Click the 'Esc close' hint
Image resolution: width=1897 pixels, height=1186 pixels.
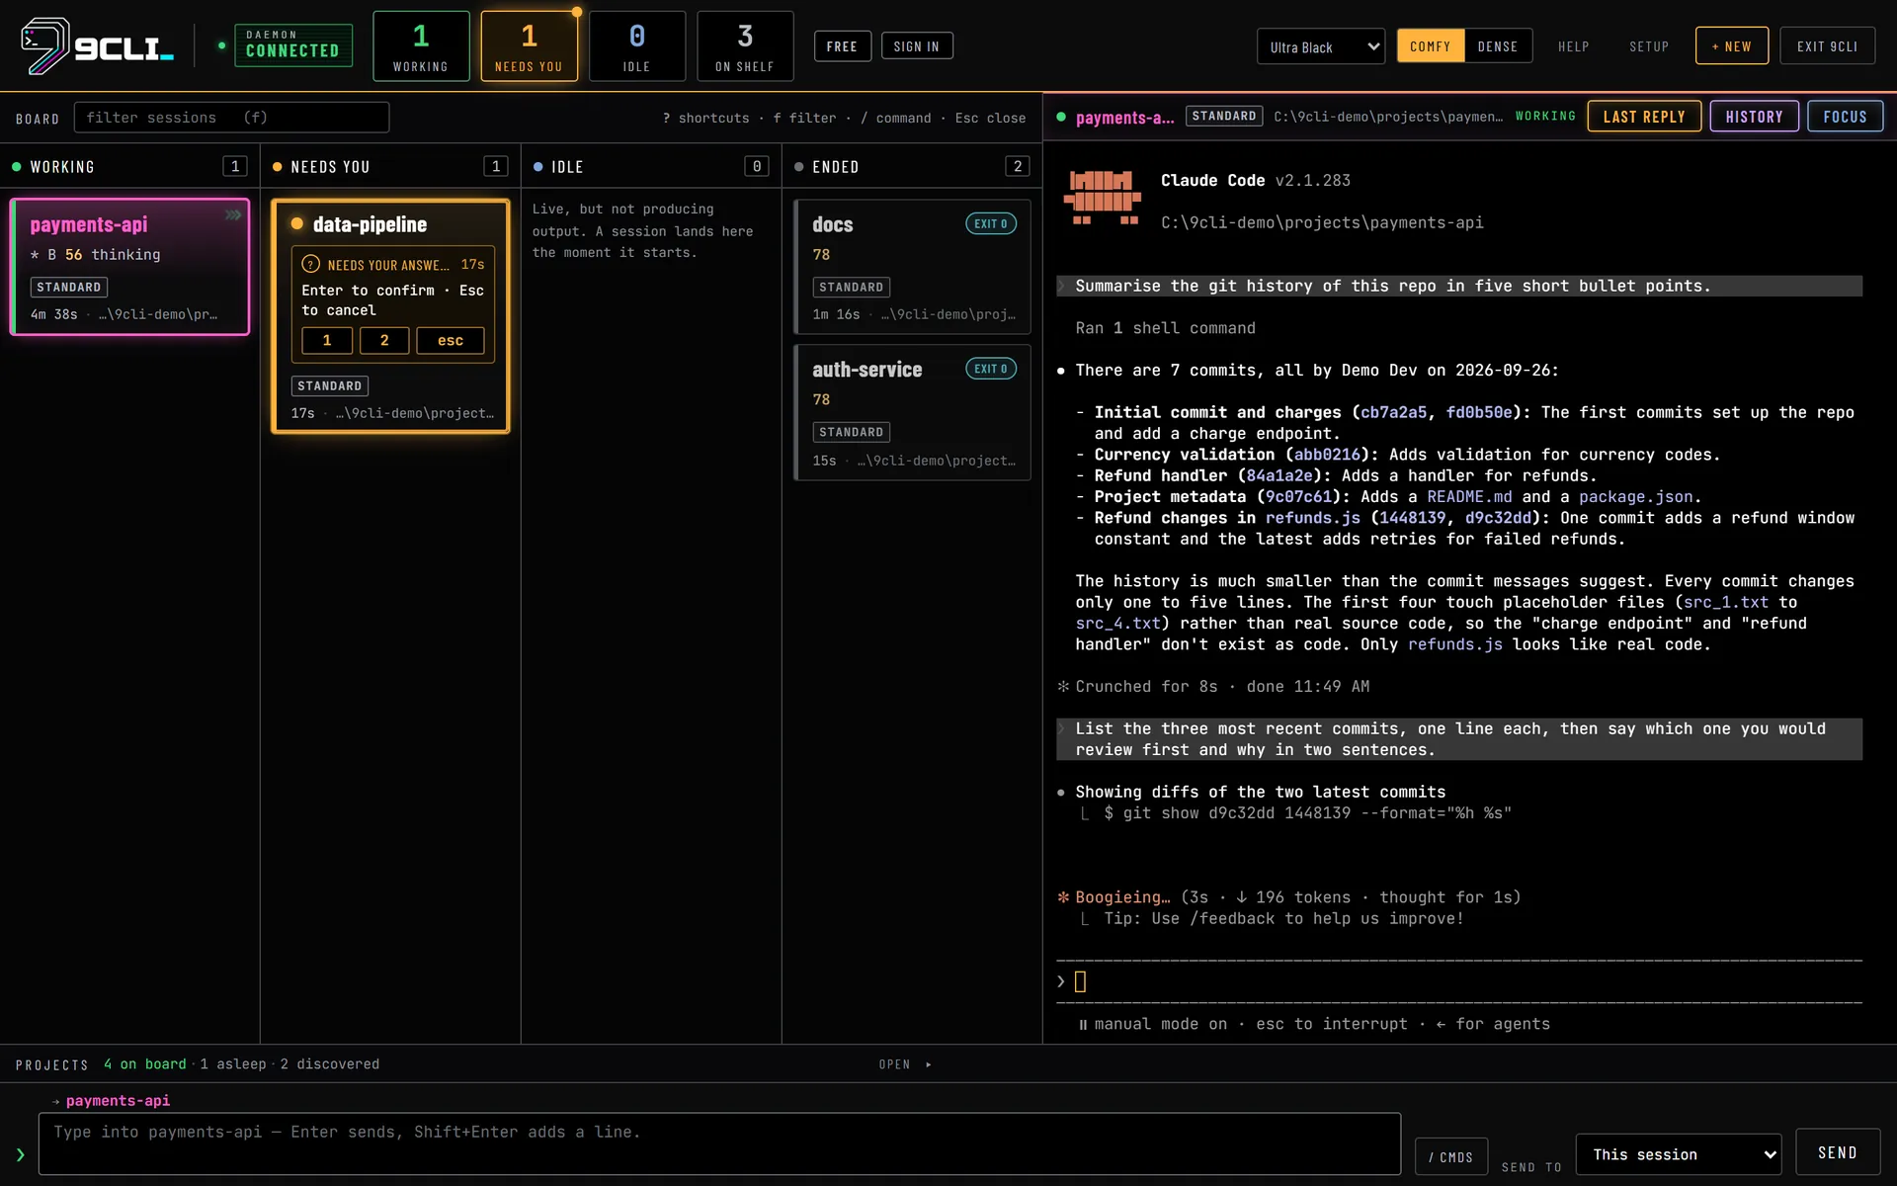click(x=990, y=118)
